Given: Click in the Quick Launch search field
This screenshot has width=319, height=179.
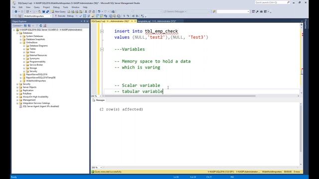Looking at the screenshot, I should pyautogui.click(x=271, y=2).
